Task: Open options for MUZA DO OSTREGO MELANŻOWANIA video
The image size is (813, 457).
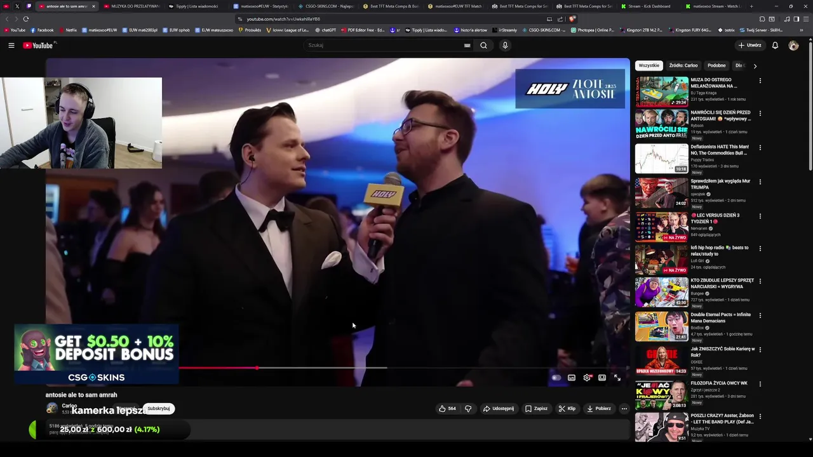Action: pos(760,81)
